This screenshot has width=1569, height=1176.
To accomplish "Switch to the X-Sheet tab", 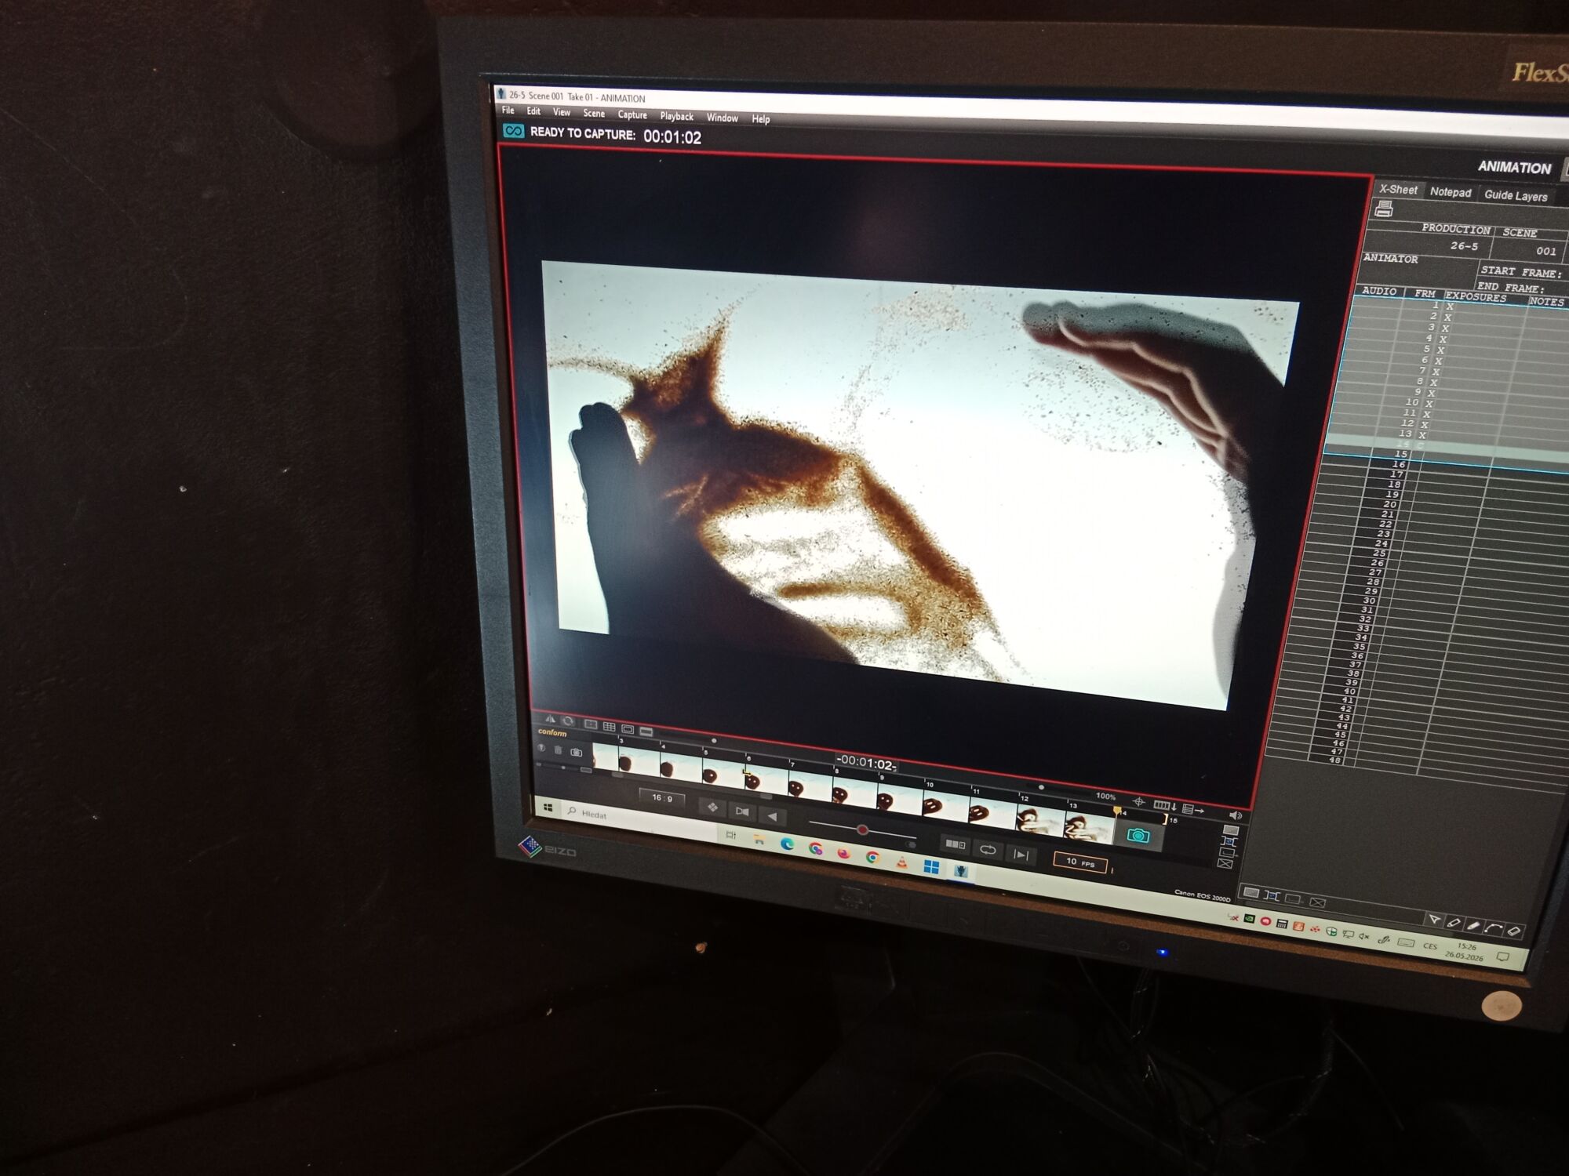I will [x=1398, y=190].
